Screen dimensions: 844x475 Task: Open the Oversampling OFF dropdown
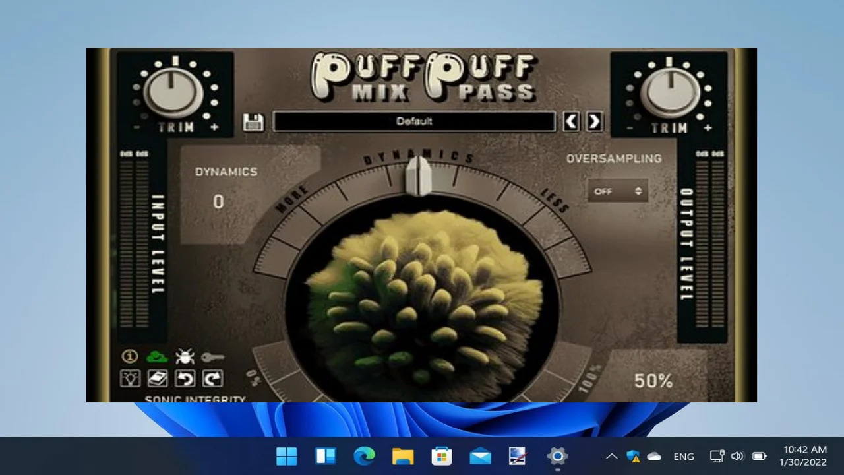(617, 191)
